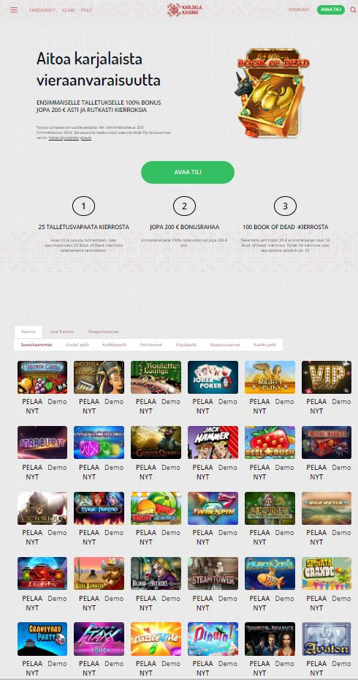Image resolution: width=358 pixels, height=680 pixels.
Task: Click the Kirjaudu login link
Action: tap(299, 10)
